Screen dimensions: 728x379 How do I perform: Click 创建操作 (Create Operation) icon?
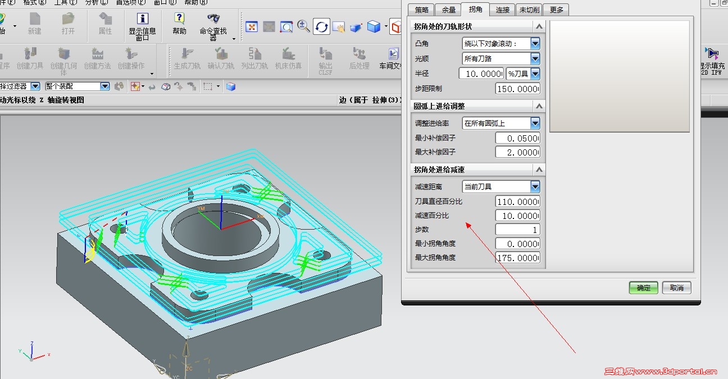131,58
